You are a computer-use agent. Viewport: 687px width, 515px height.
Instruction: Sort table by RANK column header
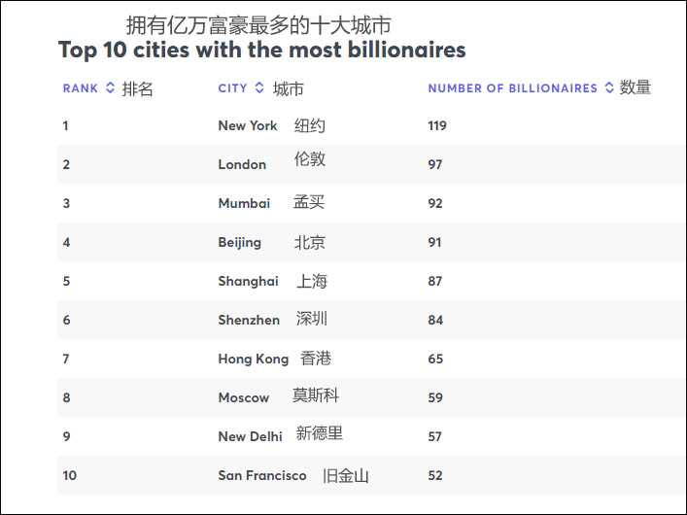click(81, 88)
